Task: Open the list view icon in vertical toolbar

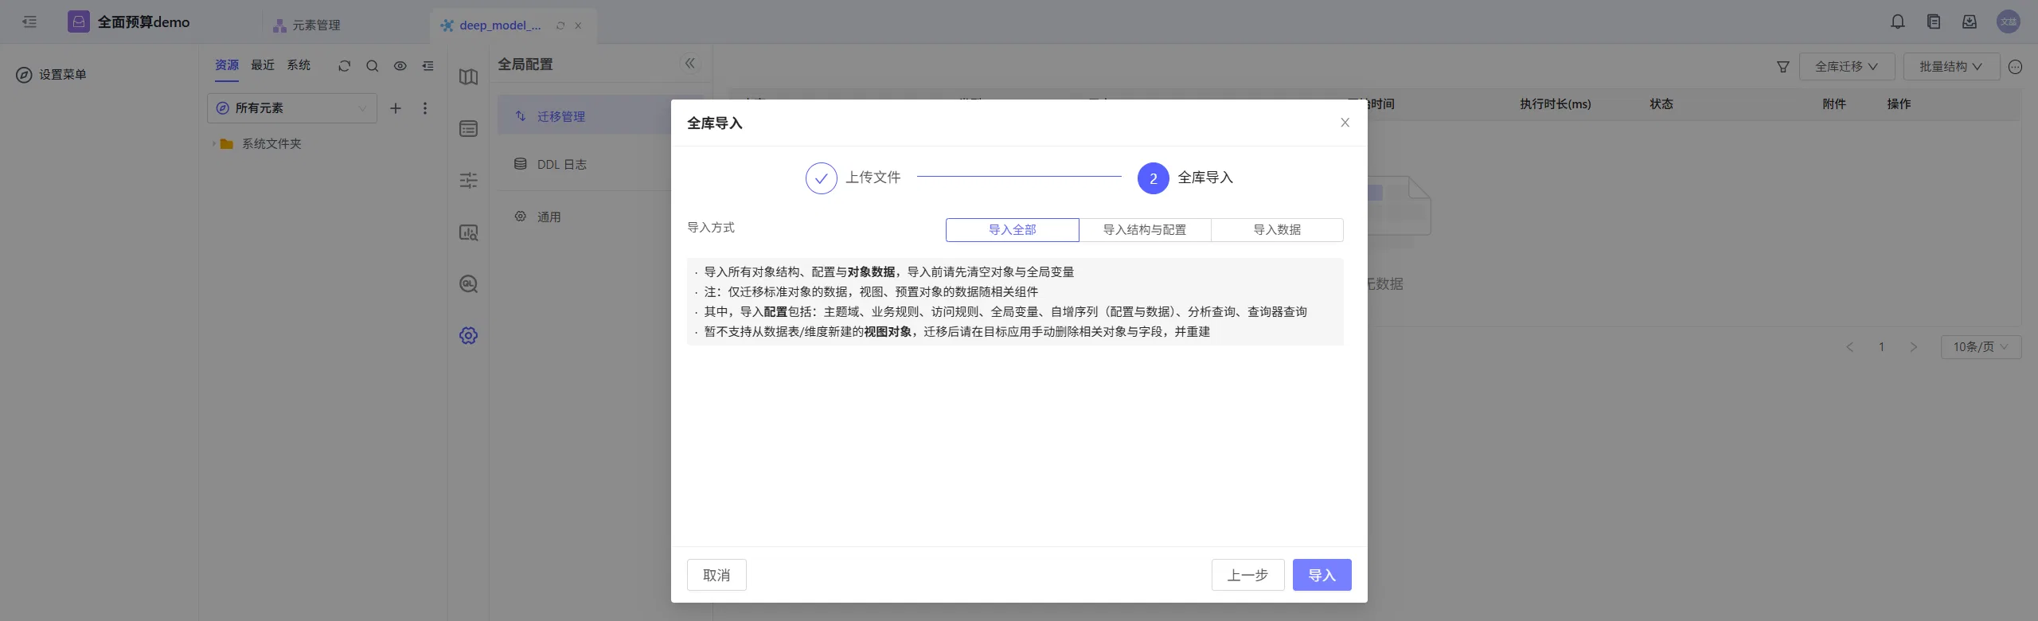Action: [x=469, y=129]
